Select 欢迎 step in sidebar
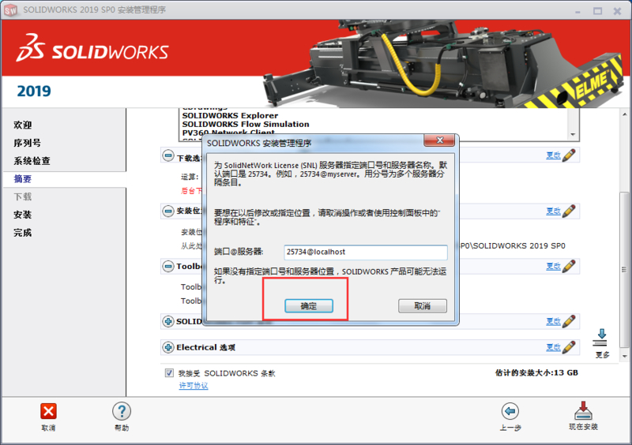The width and height of the screenshot is (632, 445). point(23,125)
